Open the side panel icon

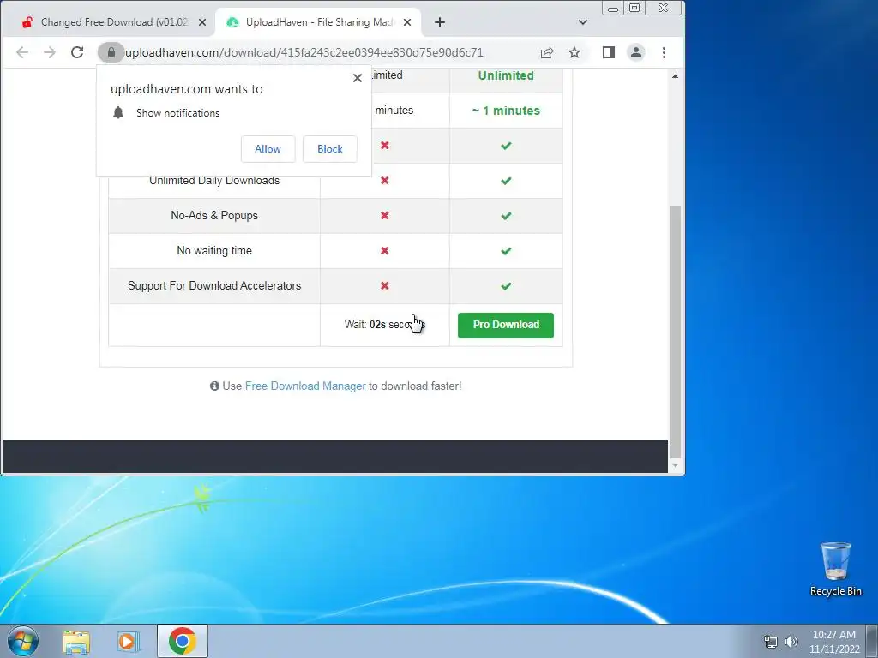609,52
